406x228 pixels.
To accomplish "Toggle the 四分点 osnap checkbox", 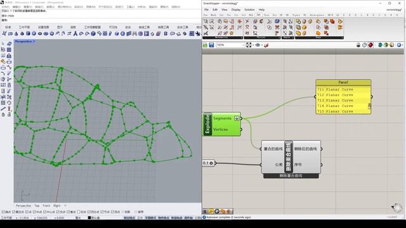I will (x=89, y=212).
